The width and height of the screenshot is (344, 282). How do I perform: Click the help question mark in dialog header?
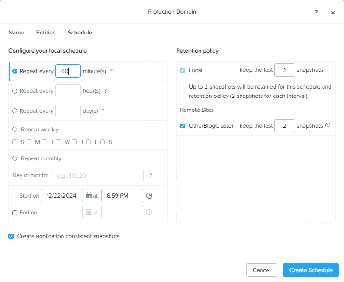[316, 12]
